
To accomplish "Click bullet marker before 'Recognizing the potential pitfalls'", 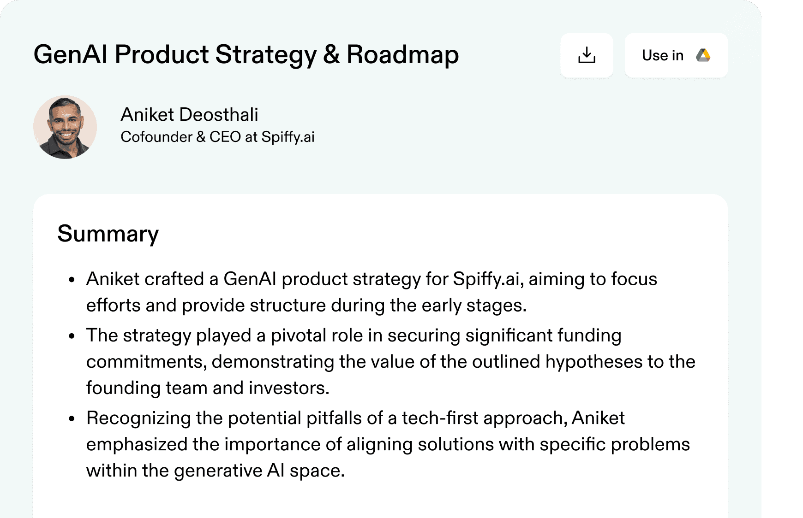I will pos(72,418).
